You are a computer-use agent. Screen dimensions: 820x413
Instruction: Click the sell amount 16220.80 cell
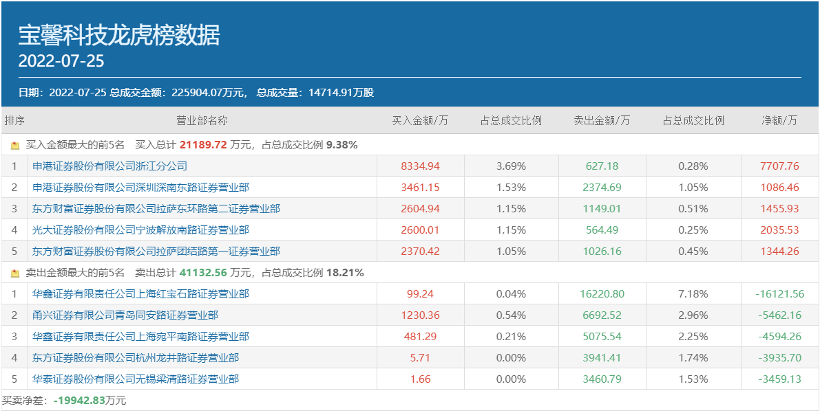point(602,294)
